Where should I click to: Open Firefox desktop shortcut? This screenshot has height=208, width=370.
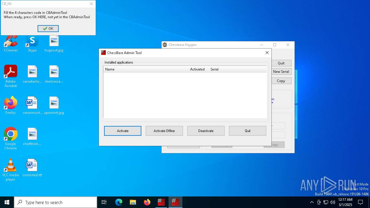(11, 106)
